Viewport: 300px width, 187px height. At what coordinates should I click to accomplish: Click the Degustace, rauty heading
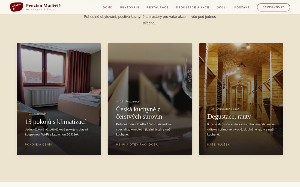coord(229,117)
